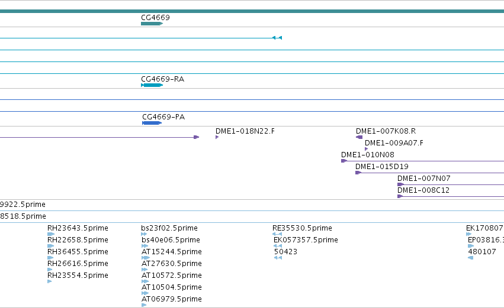Click the AT10504.5prime EST label
504x308 pixels.
point(172,287)
